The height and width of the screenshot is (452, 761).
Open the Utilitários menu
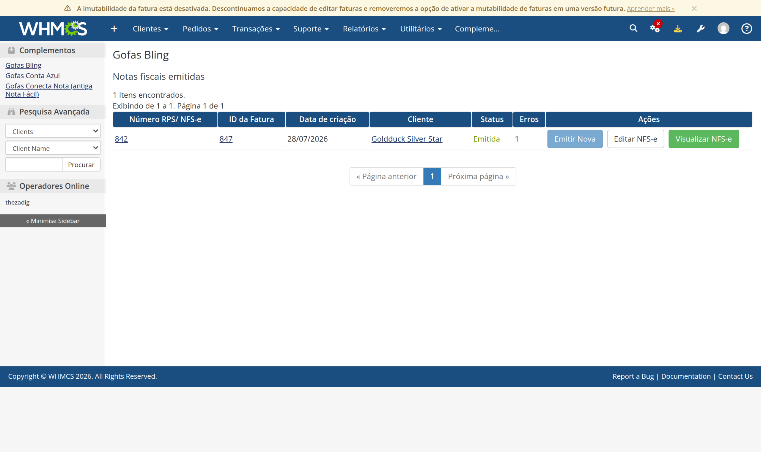(421, 28)
